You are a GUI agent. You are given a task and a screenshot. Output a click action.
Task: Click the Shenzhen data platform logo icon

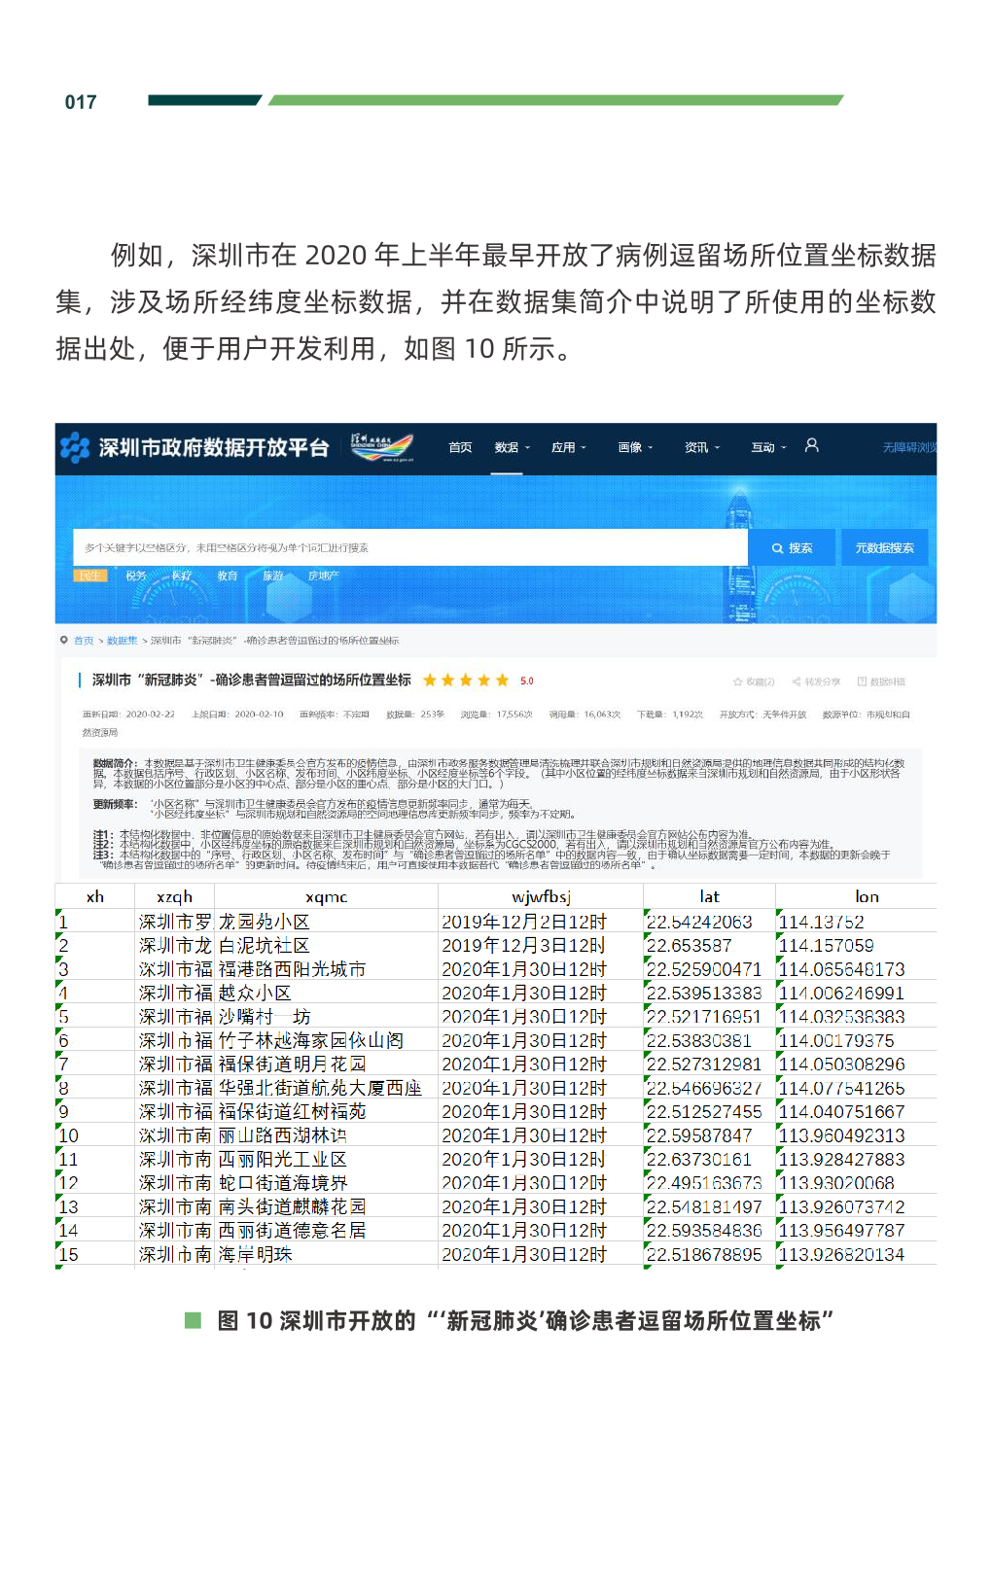coord(75,448)
